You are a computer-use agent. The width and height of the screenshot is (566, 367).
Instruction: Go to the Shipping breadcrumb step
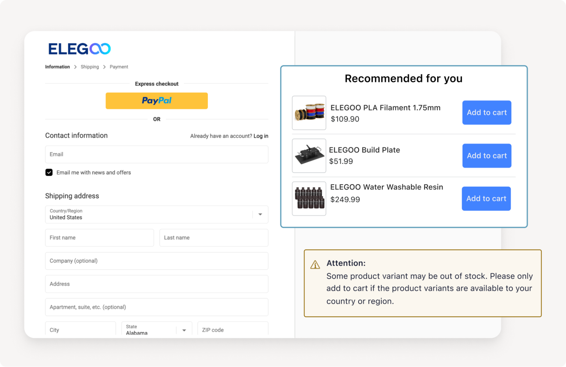coord(89,67)
